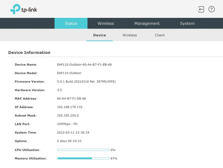Select the Device sub-tab

pos(99,35)
